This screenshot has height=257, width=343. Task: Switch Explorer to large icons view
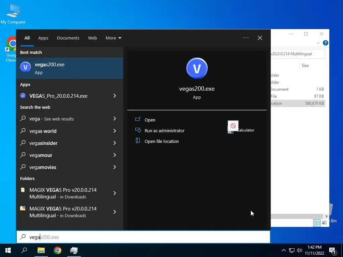click(x=324, y=223)
